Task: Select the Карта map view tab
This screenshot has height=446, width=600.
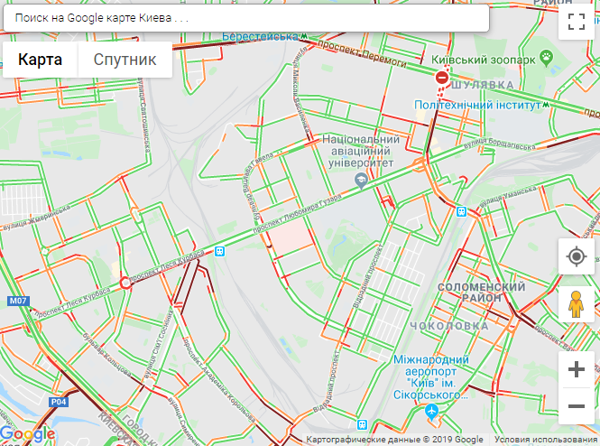Action: click(41, 60)
